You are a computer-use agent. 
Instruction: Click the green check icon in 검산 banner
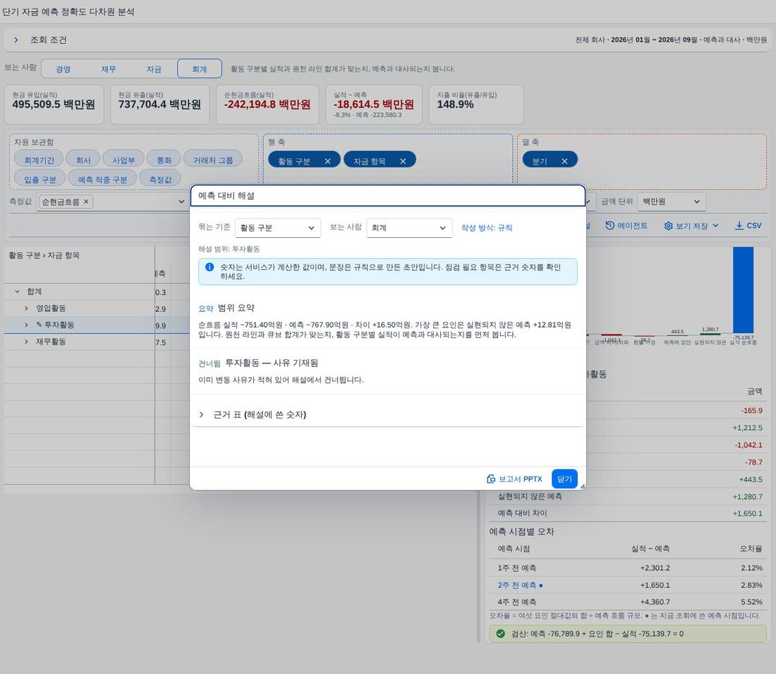pos(500,634)
